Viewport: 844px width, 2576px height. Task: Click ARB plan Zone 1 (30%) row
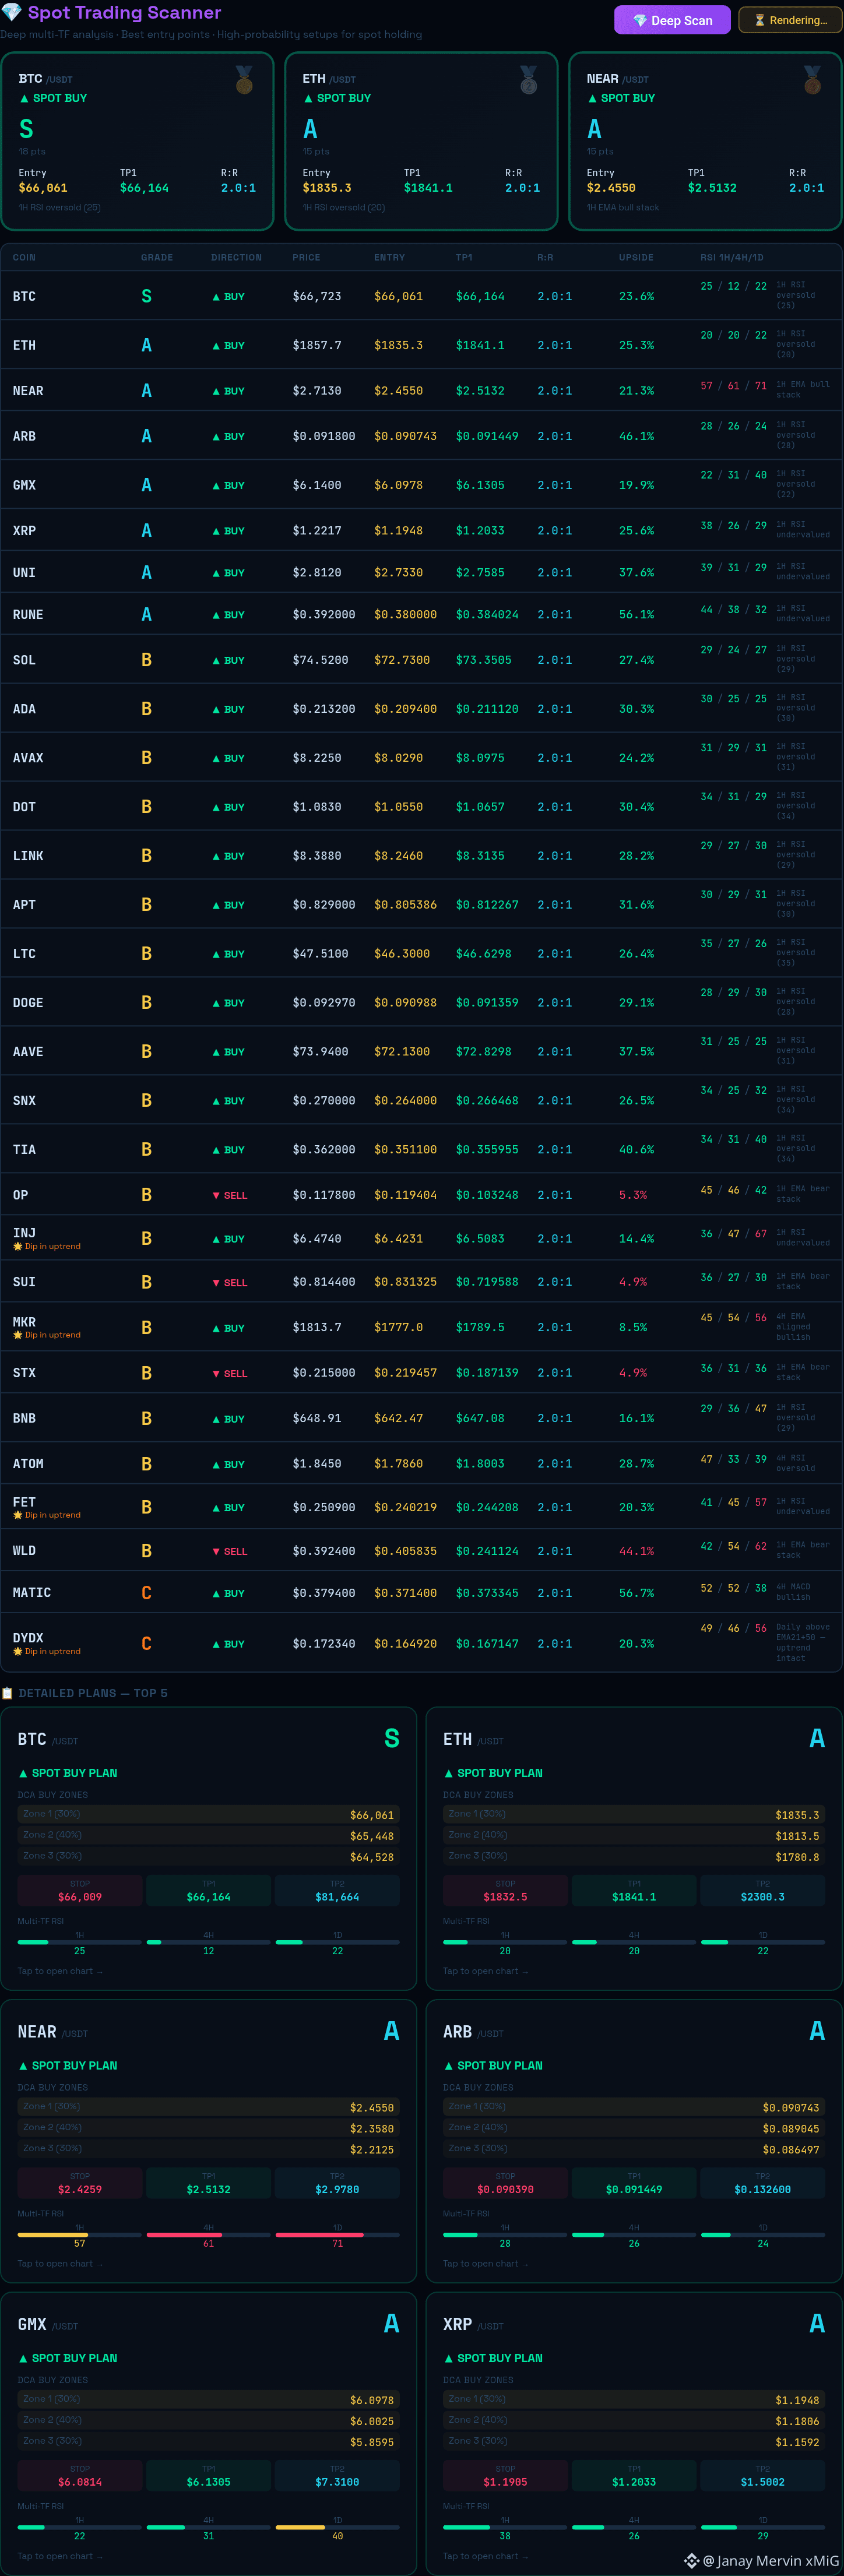[x=634, y=2106]
